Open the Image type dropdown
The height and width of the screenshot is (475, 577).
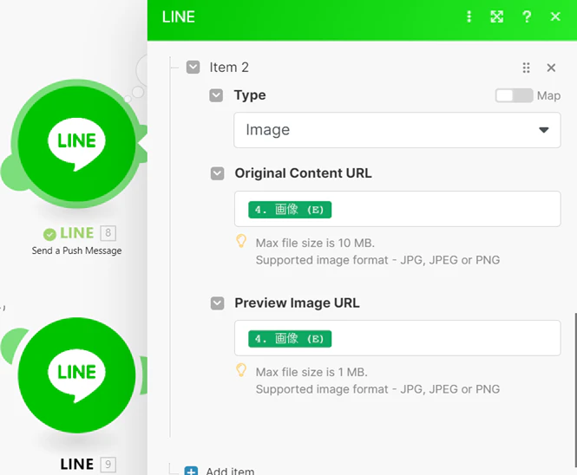(x=397, y=130)
